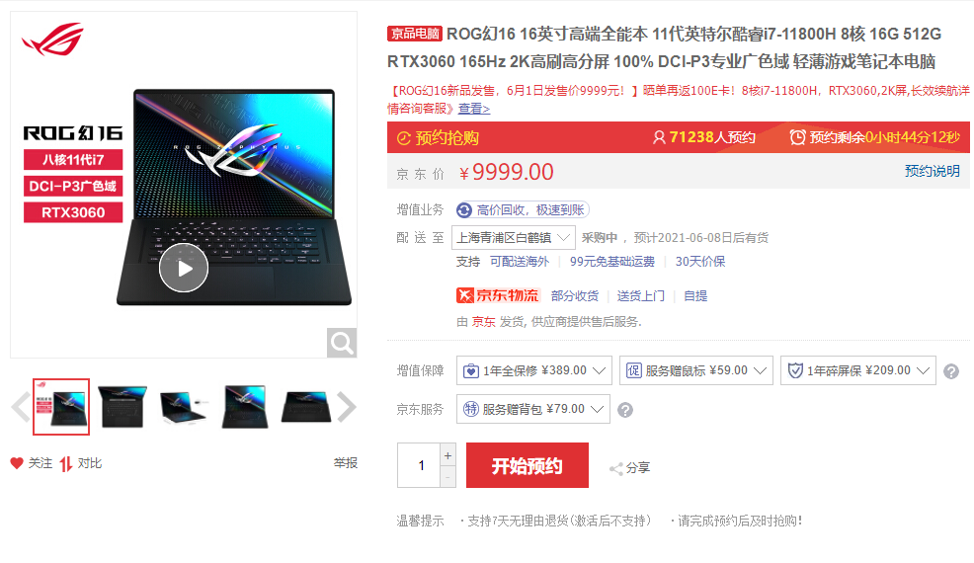The image size is (974, 563).
Task: Select the second laptop thumbnail image
Action: (x=122, y=406)
